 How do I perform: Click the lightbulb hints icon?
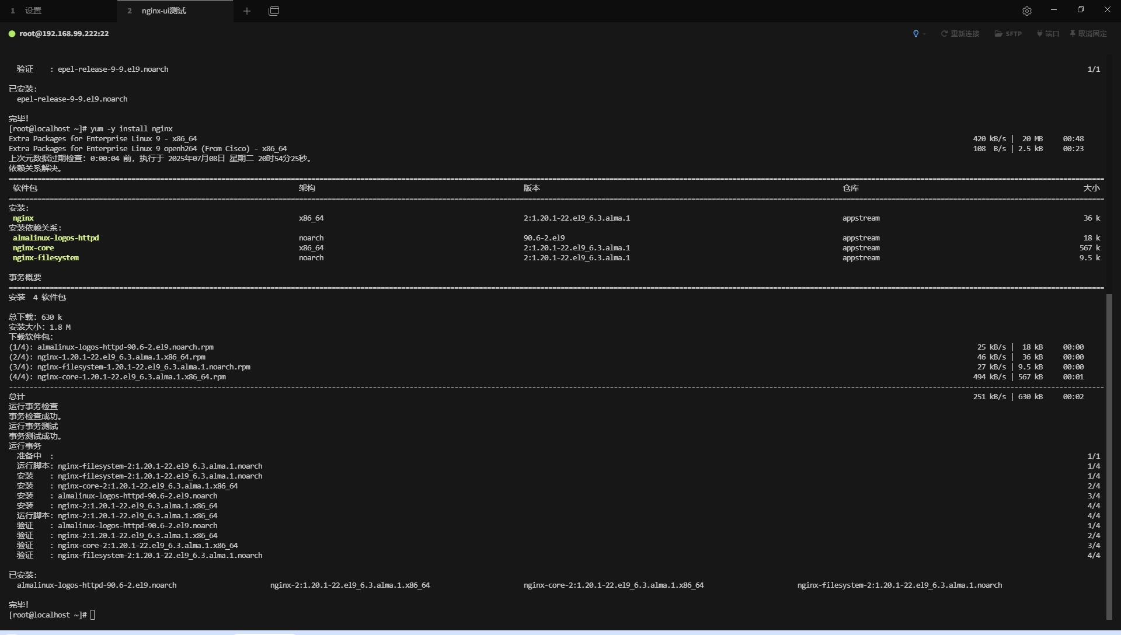click(915, 34)
